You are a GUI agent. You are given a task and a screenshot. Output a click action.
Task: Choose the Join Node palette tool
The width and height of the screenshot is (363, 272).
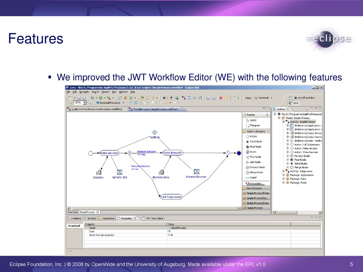[253, 162]
